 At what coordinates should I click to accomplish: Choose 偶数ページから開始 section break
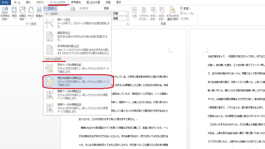point(78,95)
